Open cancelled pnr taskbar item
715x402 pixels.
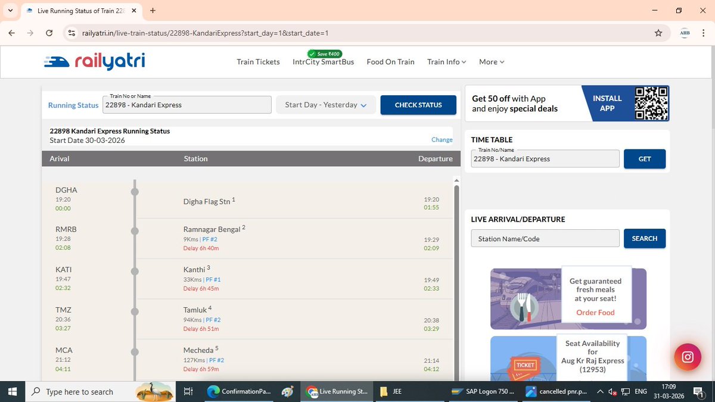557,392
